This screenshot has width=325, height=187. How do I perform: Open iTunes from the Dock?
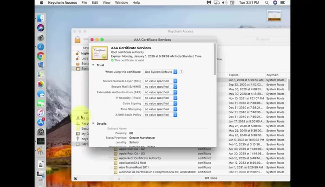41,113
